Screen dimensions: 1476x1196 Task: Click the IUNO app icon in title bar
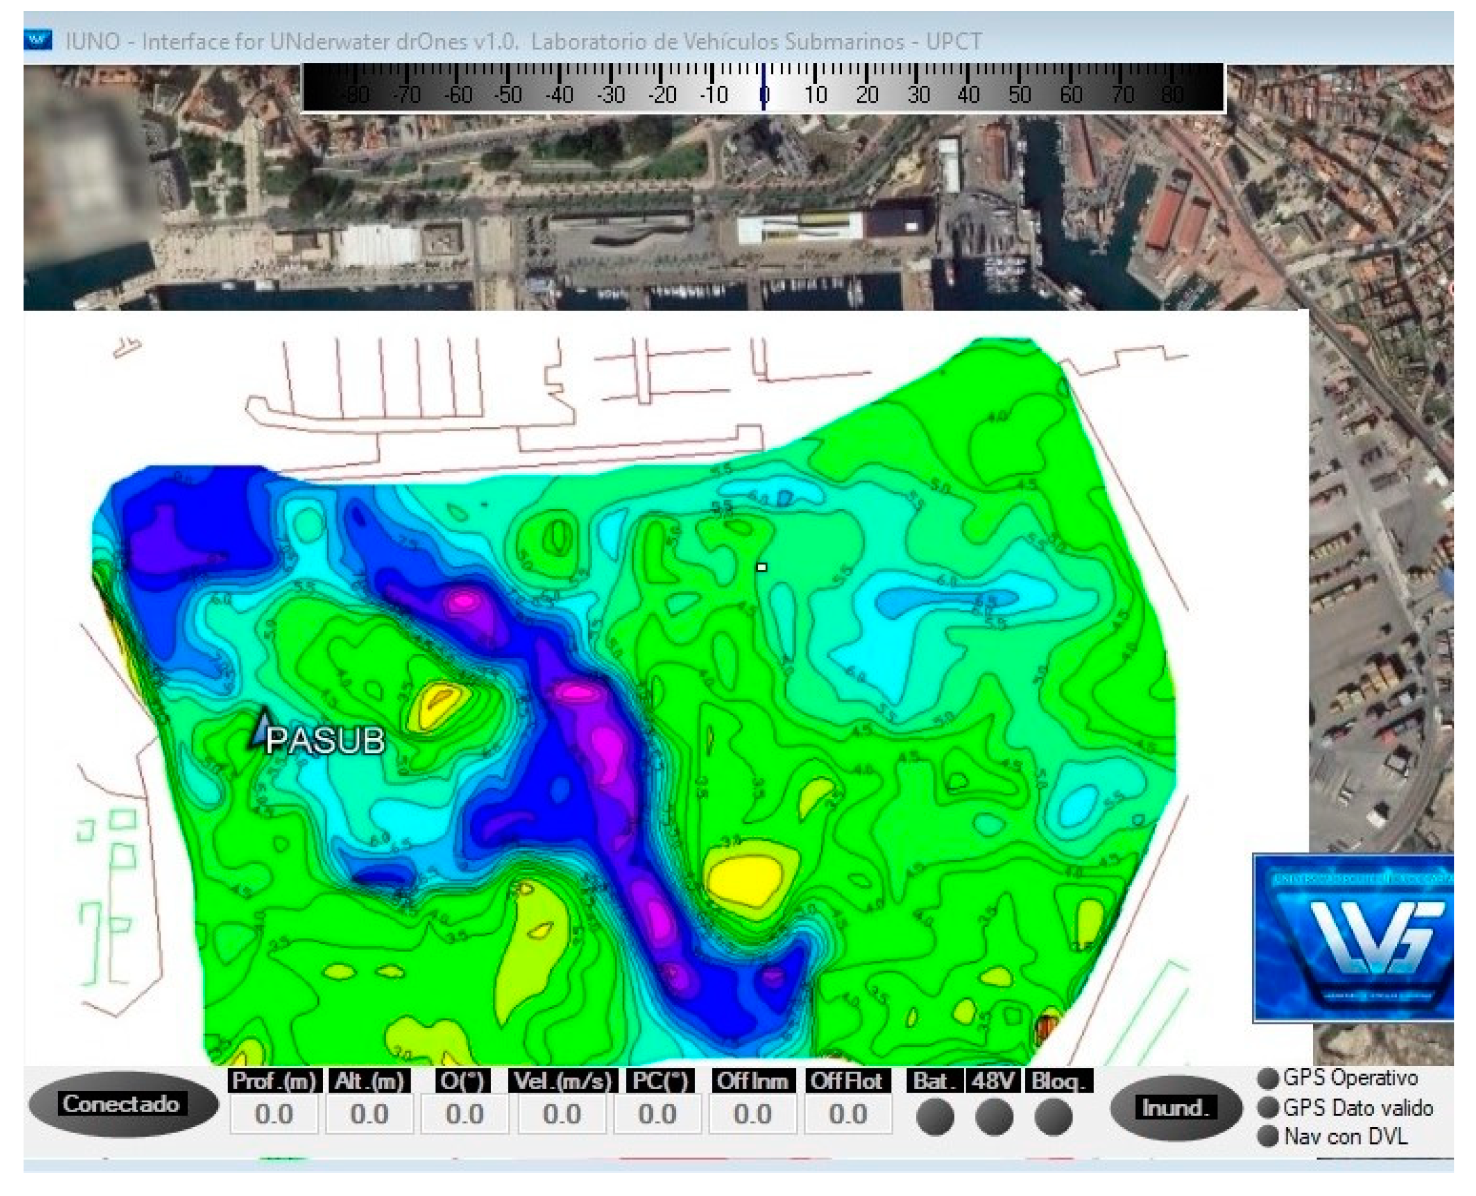(38, 40)
